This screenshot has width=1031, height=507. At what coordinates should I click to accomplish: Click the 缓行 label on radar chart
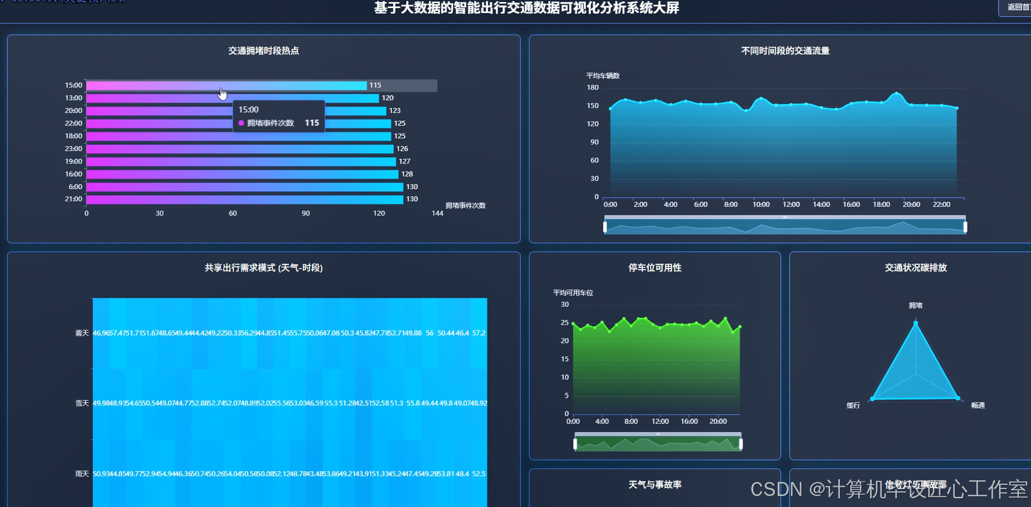click(853, 405)
